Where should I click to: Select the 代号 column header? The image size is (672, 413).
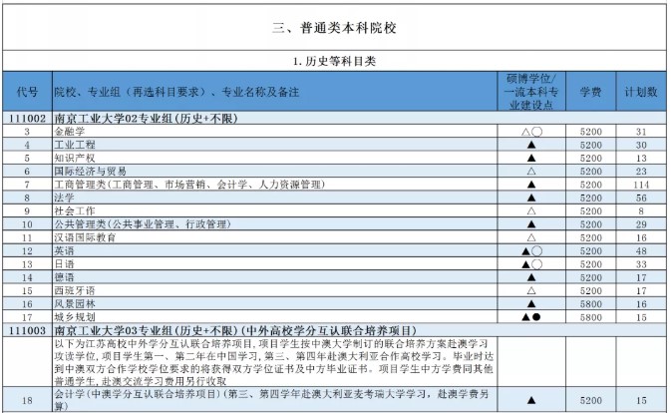[27, 92]
